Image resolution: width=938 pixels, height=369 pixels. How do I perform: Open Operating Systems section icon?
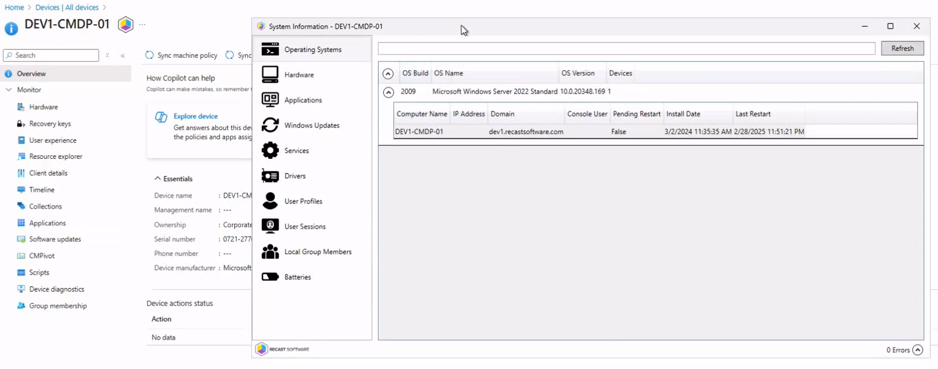pos(270,49)
